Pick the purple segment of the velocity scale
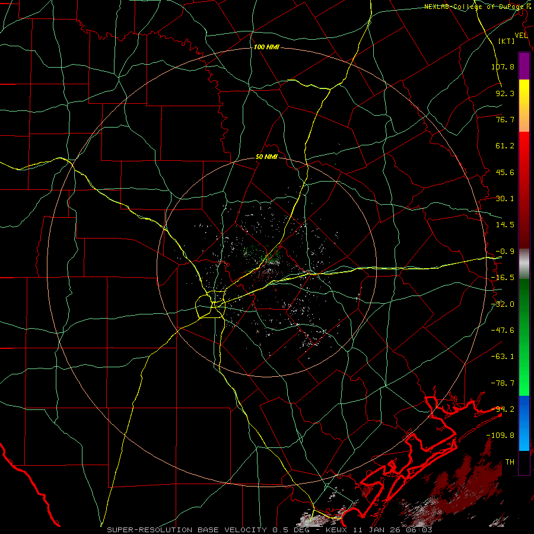 tap(524, 66)
